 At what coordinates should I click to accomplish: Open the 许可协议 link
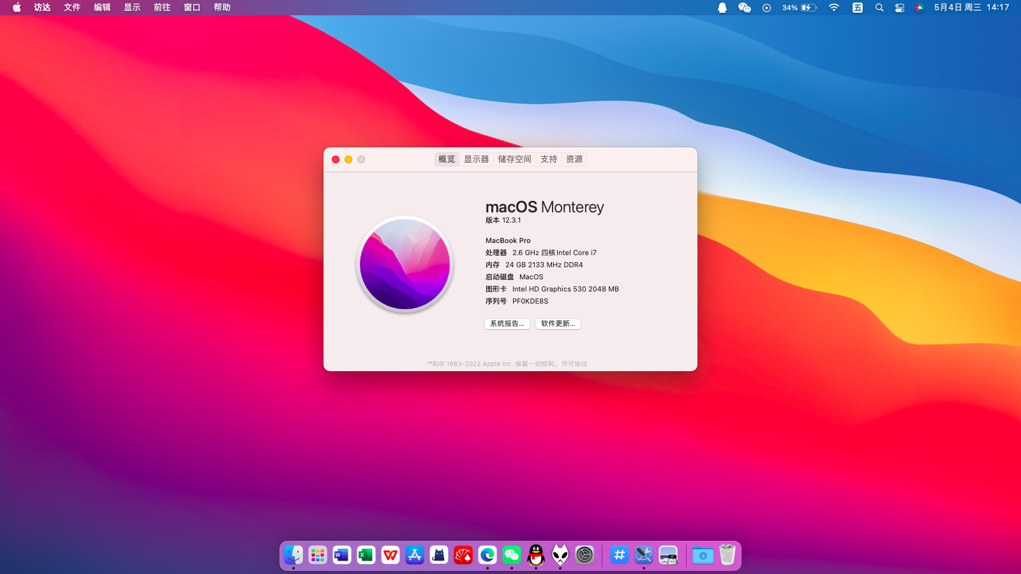[x=574, y=364]
